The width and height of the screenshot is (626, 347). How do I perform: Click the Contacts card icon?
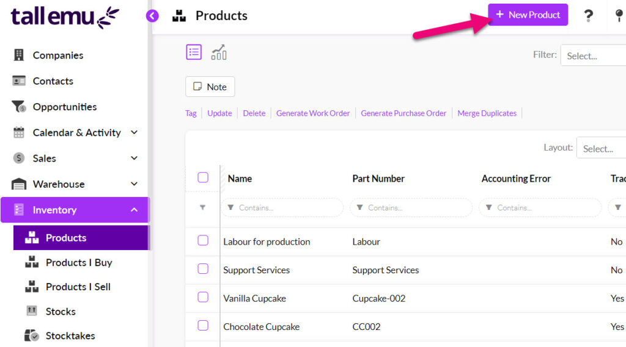pos(19,81)
